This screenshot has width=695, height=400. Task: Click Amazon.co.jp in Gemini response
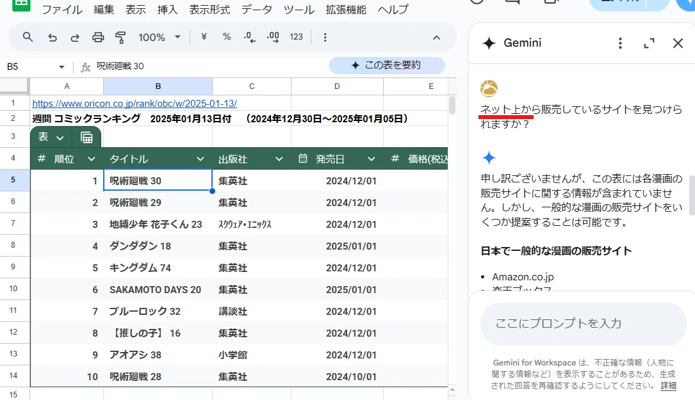tap(523, 277)
